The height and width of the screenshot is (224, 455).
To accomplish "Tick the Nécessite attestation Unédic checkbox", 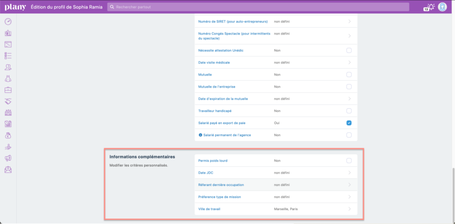I will [349, 50].
